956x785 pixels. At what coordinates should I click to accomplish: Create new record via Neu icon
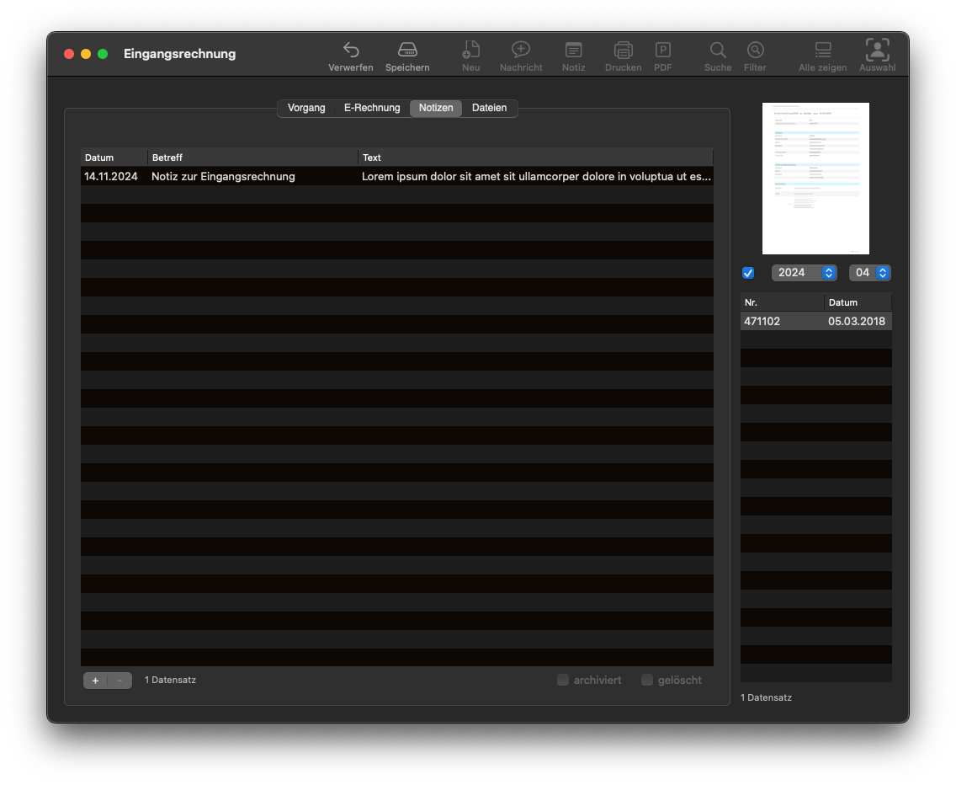(471, 51)
